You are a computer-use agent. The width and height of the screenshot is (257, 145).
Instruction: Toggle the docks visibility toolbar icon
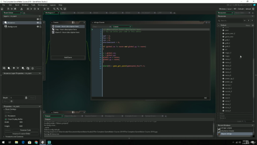coord(65,9)
